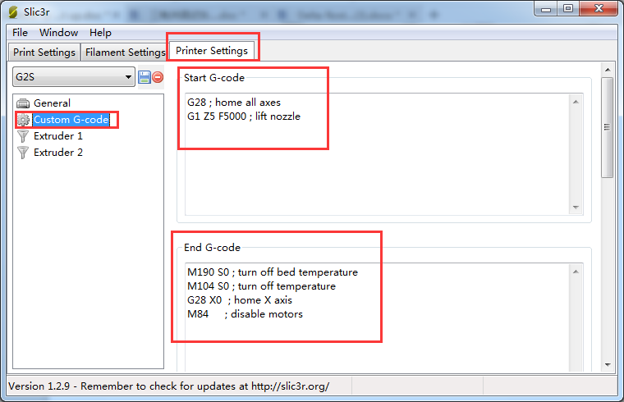Screen dimensions: 624x402
Task: Click the 'G1 Z5 F5000 ; lift nozzle' line
Action: coord(244,116)
